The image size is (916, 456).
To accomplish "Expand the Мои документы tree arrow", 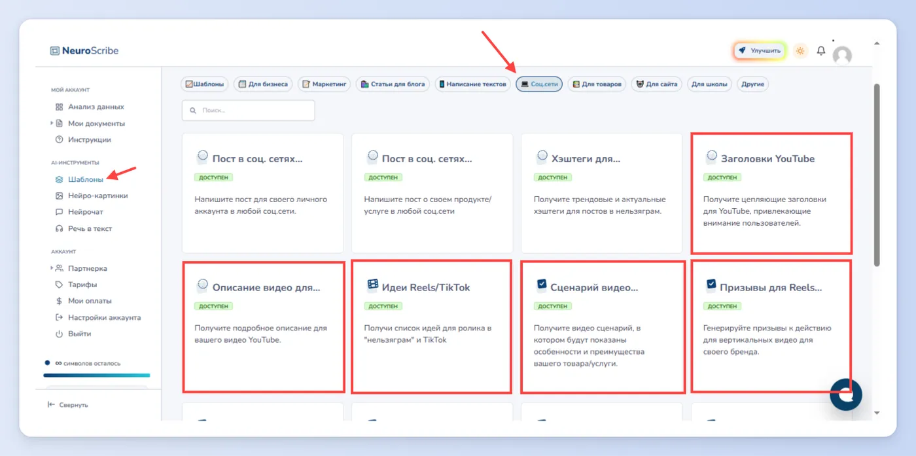I will (x=52, y=123).
